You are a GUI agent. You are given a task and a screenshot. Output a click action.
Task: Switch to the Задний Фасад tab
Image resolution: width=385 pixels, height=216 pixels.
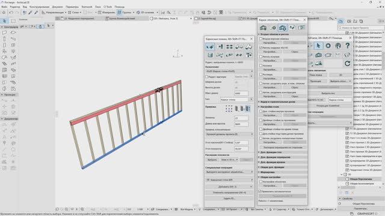[215, 19]
